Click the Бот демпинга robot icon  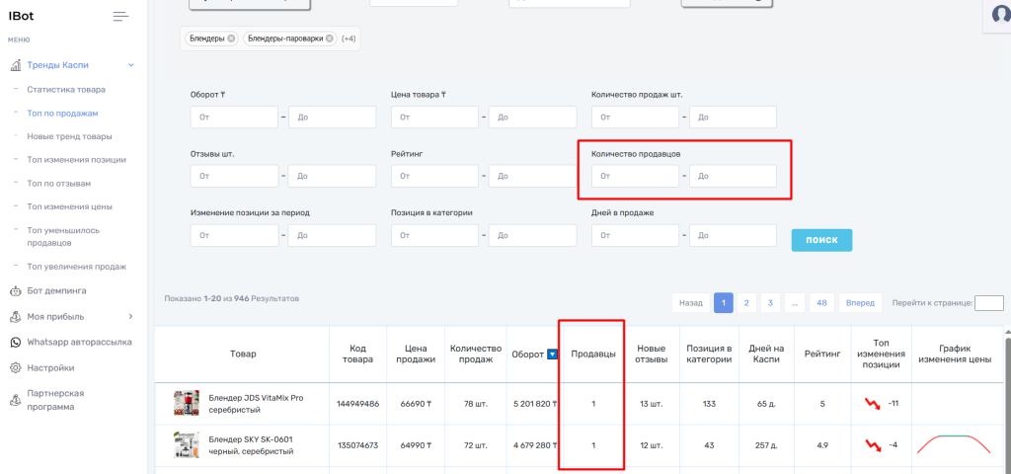coord(16,291)
